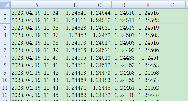The image size is (188, 101).
Task: Select row 8 header
Action: click(x=5, y=65)
